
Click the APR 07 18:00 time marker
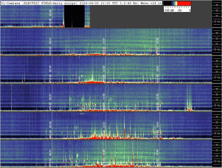[157, 46]
